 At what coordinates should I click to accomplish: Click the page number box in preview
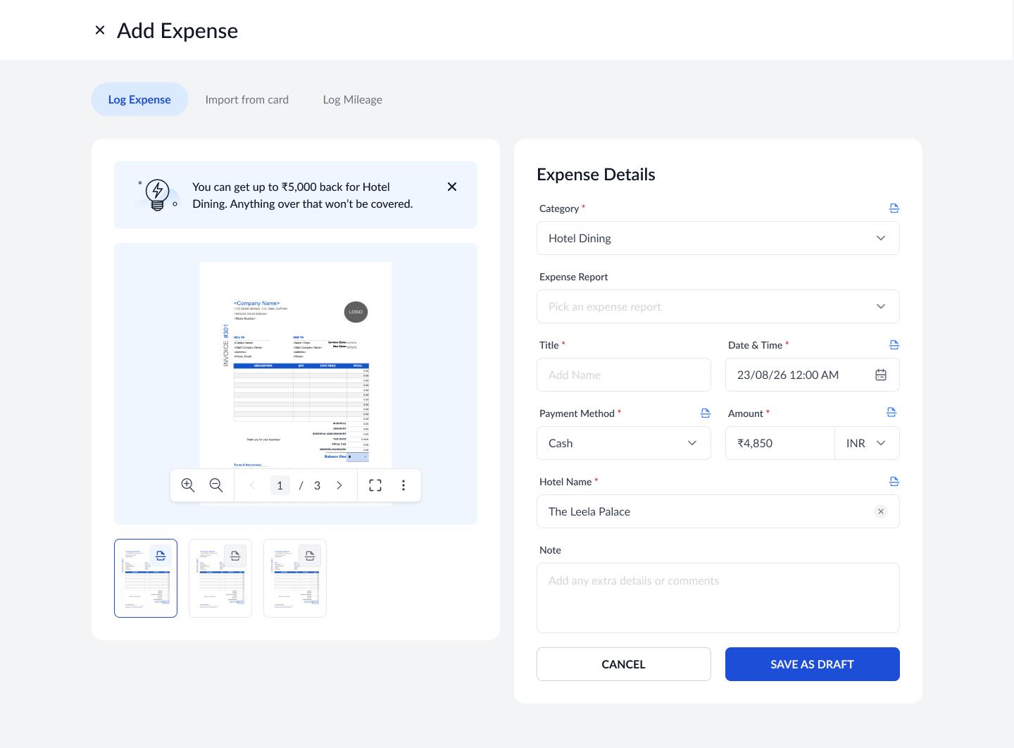pos(280,485)
